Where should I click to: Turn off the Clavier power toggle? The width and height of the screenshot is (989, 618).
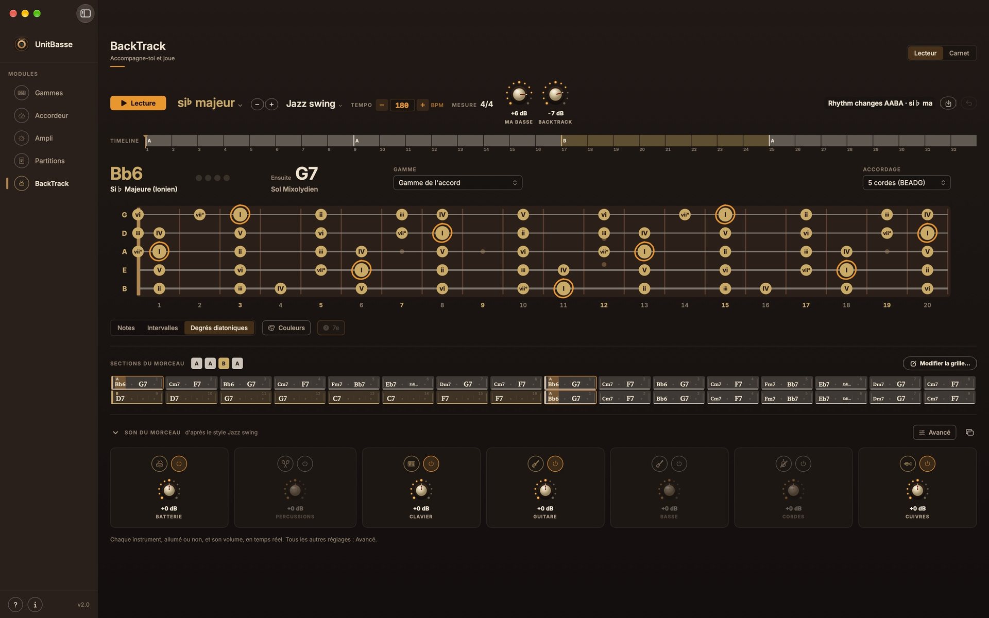coord(431,463)
